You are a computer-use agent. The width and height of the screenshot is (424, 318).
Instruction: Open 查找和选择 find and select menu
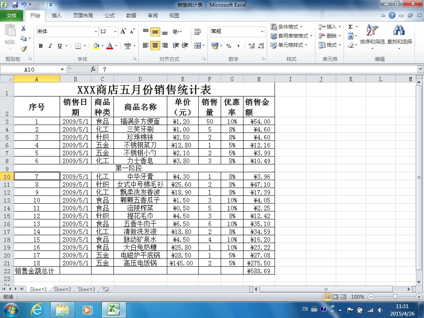point(400,37)
